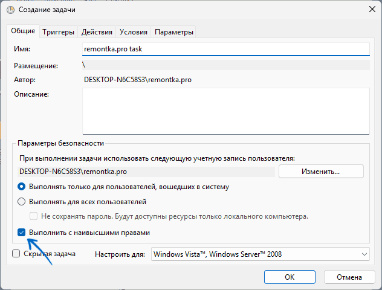Select run only for logged-in users option
382x290 pixels.
click(22, 187)
